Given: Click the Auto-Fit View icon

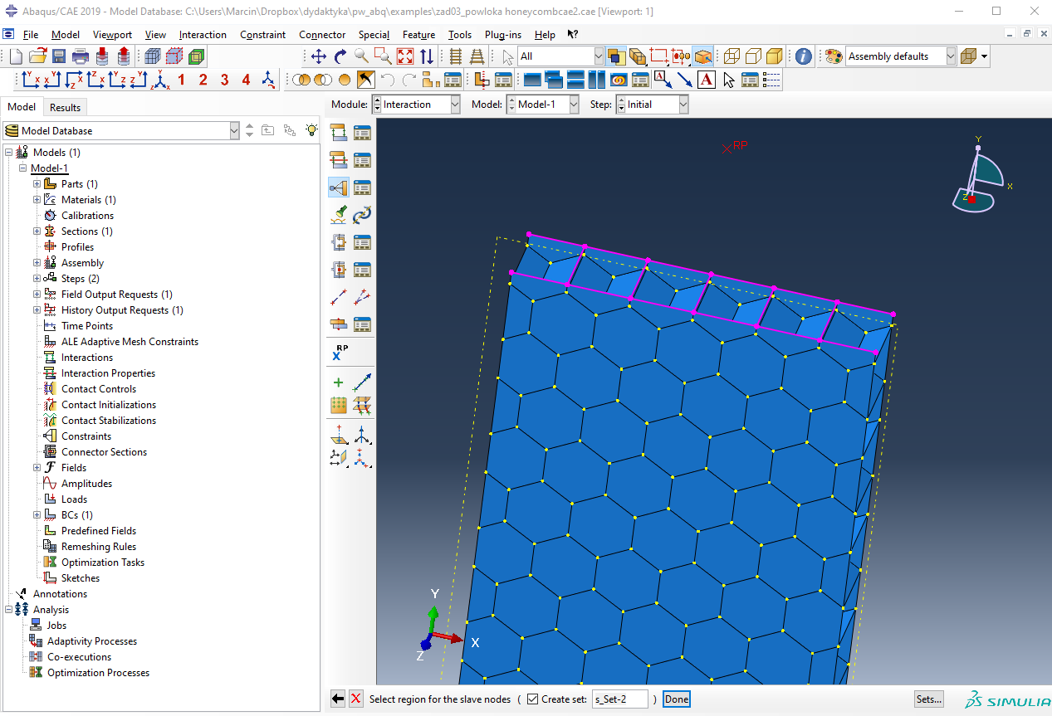Looking at the screenshot, I should coord(404,56).
